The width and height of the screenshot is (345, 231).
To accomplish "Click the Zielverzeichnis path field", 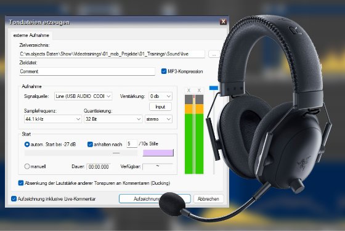I will 112,54.
